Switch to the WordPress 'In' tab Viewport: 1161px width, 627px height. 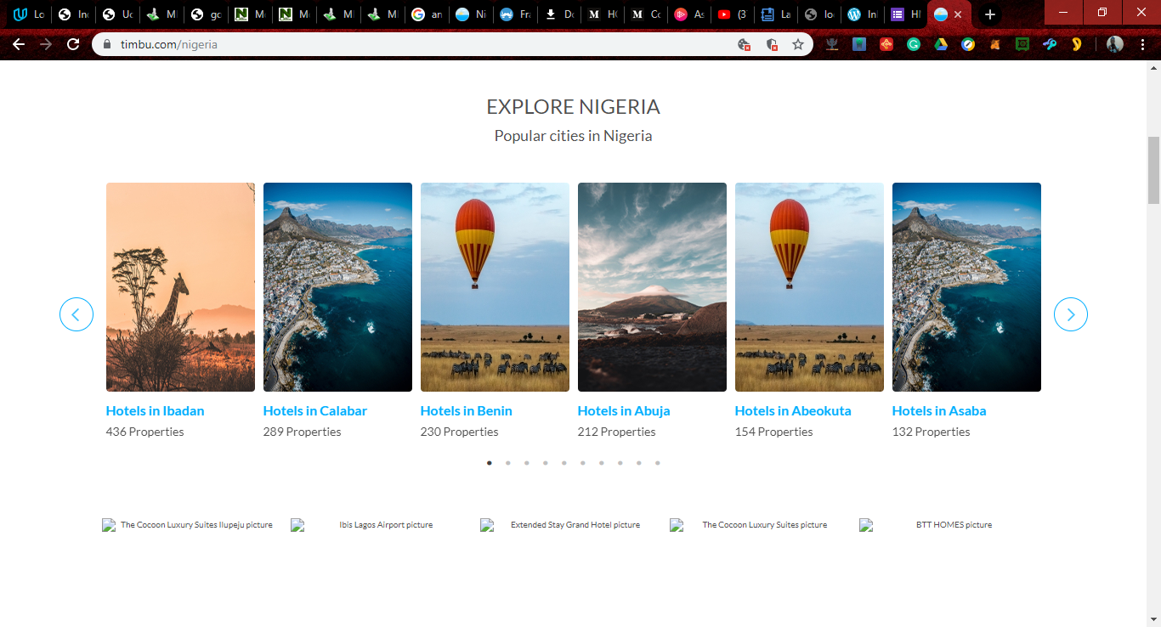pos(862,14)
